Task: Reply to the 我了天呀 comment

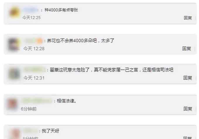Action: [x=188, y=138]
